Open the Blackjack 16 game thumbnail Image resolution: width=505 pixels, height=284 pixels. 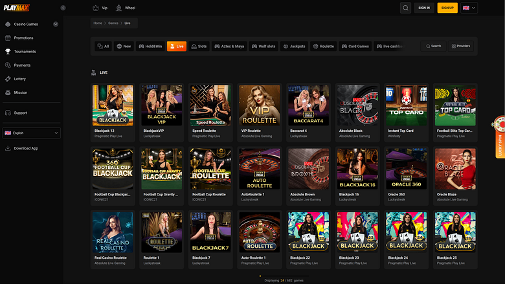357,169
